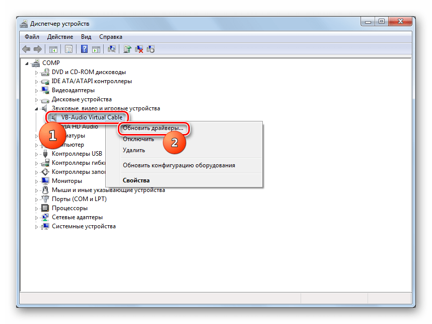Click the Back arrow in the toolbar
Viewport: 432px width, 324px height.
(x=26, y=49)
